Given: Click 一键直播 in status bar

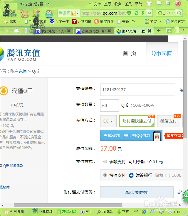Looking at the screenshot, I should point(43,212).
